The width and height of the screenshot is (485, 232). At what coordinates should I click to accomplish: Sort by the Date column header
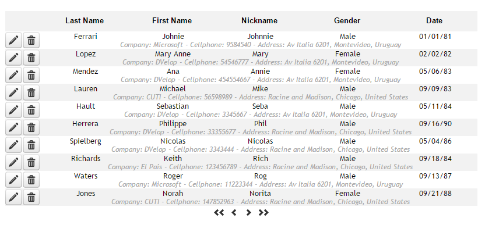coord(434,21)
